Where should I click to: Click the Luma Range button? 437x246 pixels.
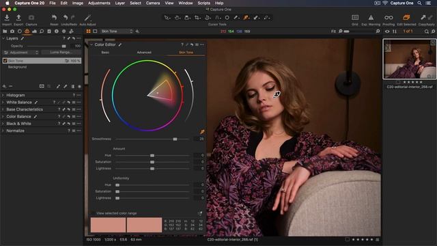coord(61,53)
